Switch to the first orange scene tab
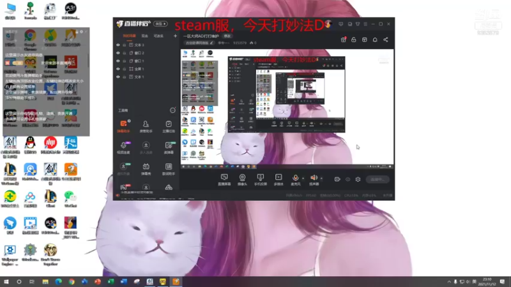 coord(129,36)
